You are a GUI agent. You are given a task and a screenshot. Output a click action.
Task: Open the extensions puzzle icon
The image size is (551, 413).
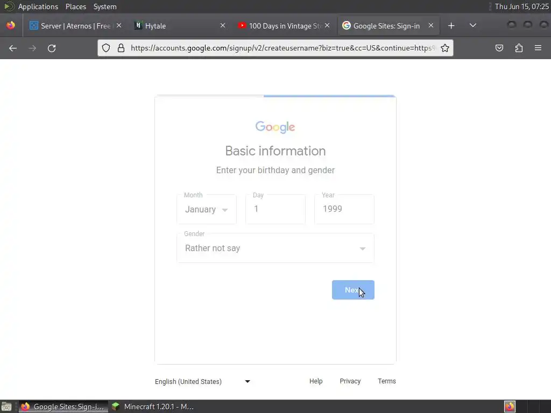pyautogui.click(x=519, y=48)
